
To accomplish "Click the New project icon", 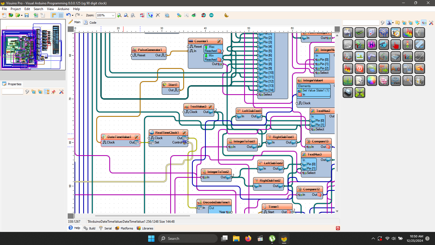I will [4, 15].
